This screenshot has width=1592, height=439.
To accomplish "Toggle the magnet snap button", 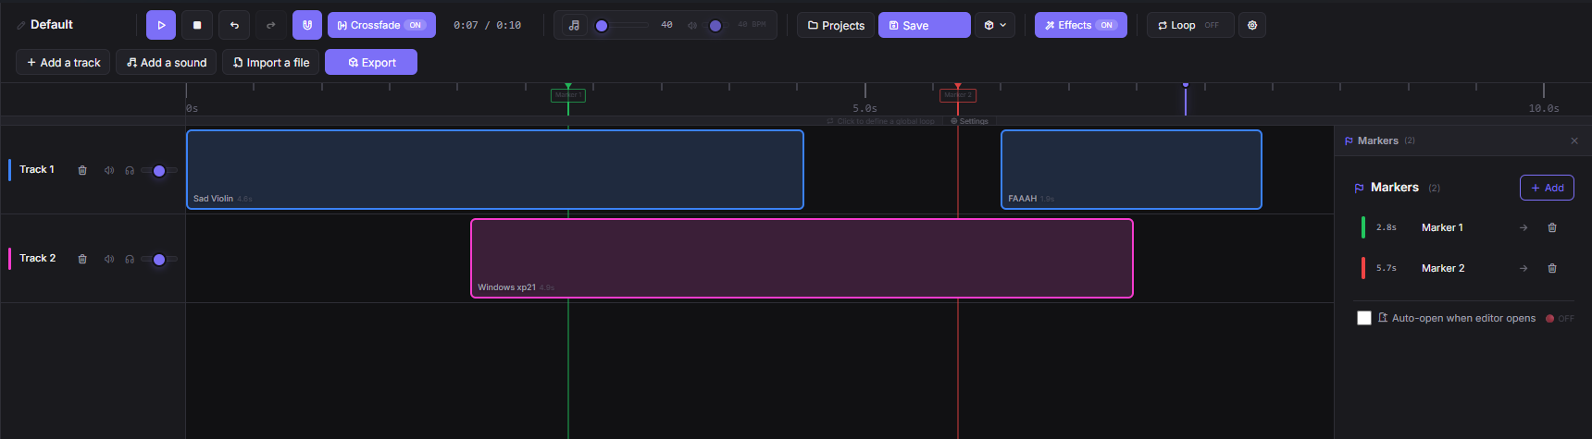I will tap(307, 25).
